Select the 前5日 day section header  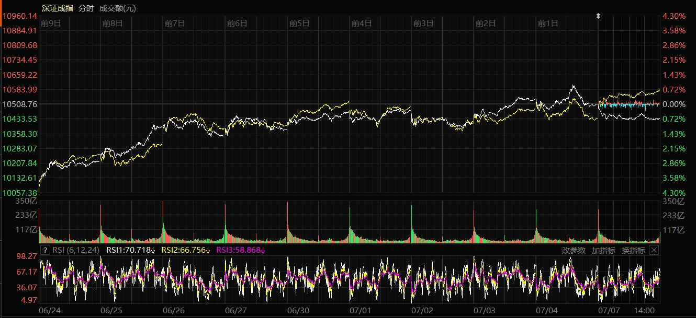point(299,23)
